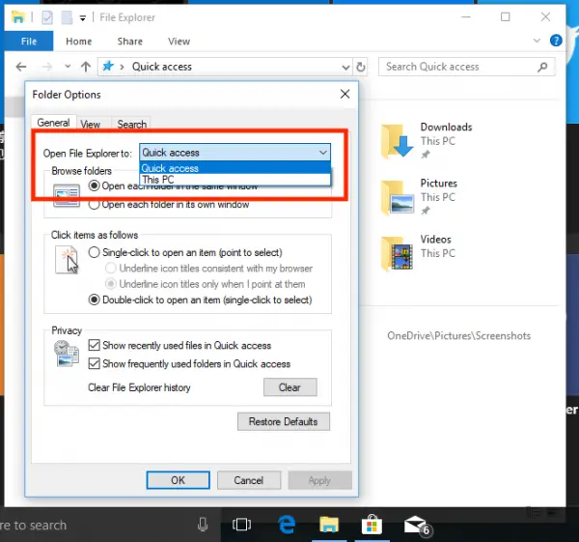Click the New folder icon in quick access toolbar
This screenshot has width=579, height=542.
(x=67, y=17)
